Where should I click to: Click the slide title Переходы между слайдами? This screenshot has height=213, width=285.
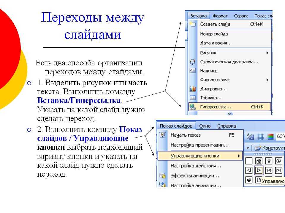pos(93,26)
